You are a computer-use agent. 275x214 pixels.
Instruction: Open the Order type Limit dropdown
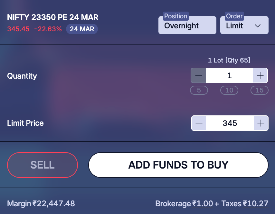click(x=244, y=25)
